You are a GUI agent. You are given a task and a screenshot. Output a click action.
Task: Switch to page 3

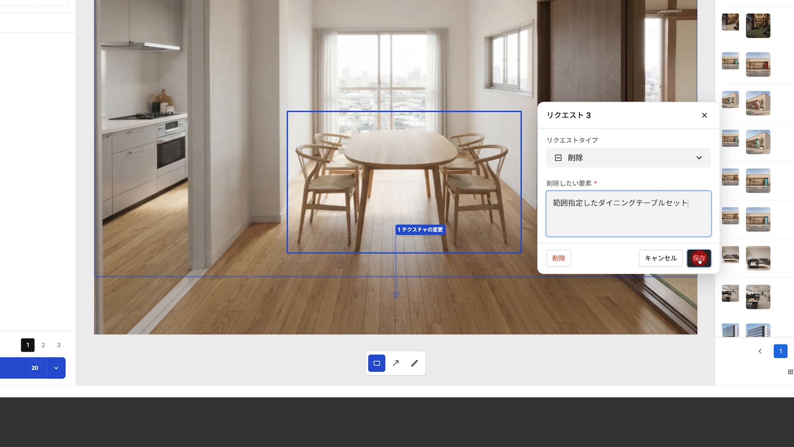(x=59, y=345)
